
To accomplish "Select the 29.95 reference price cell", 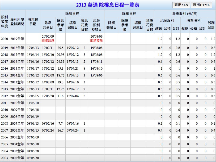I will tap(60, 55).
